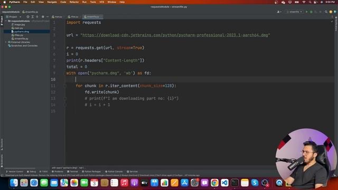Open Visual Studio Code from the Dock
This screenshot has height=190, width=338.
224,183
